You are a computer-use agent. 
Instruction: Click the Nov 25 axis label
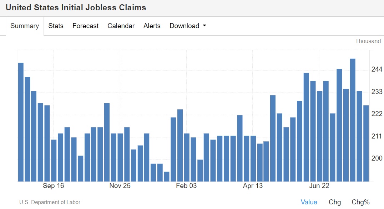120,186
